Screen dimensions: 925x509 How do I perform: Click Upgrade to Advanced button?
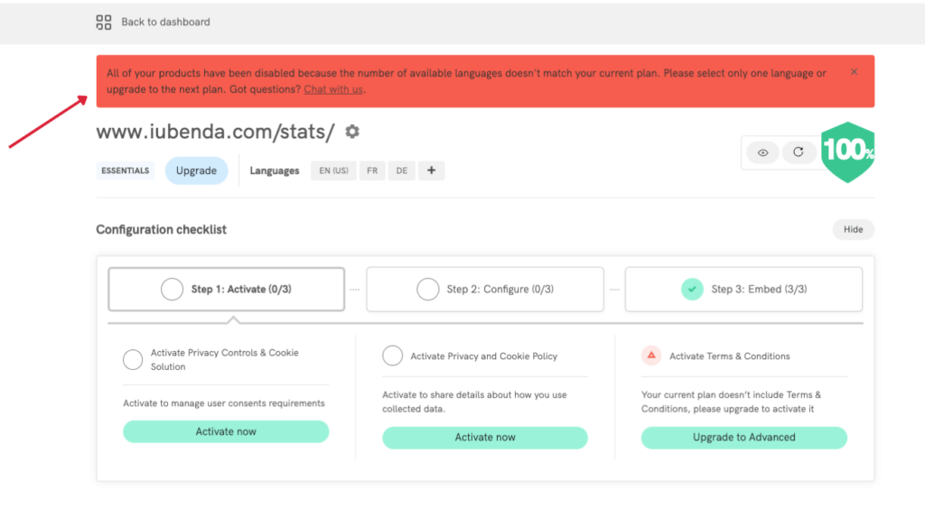point(743,437)
